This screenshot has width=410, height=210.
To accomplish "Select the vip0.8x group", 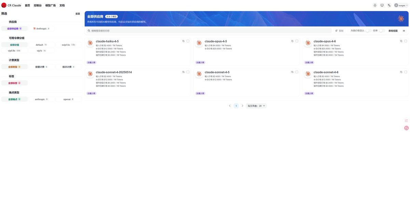I will coord(14,50).
